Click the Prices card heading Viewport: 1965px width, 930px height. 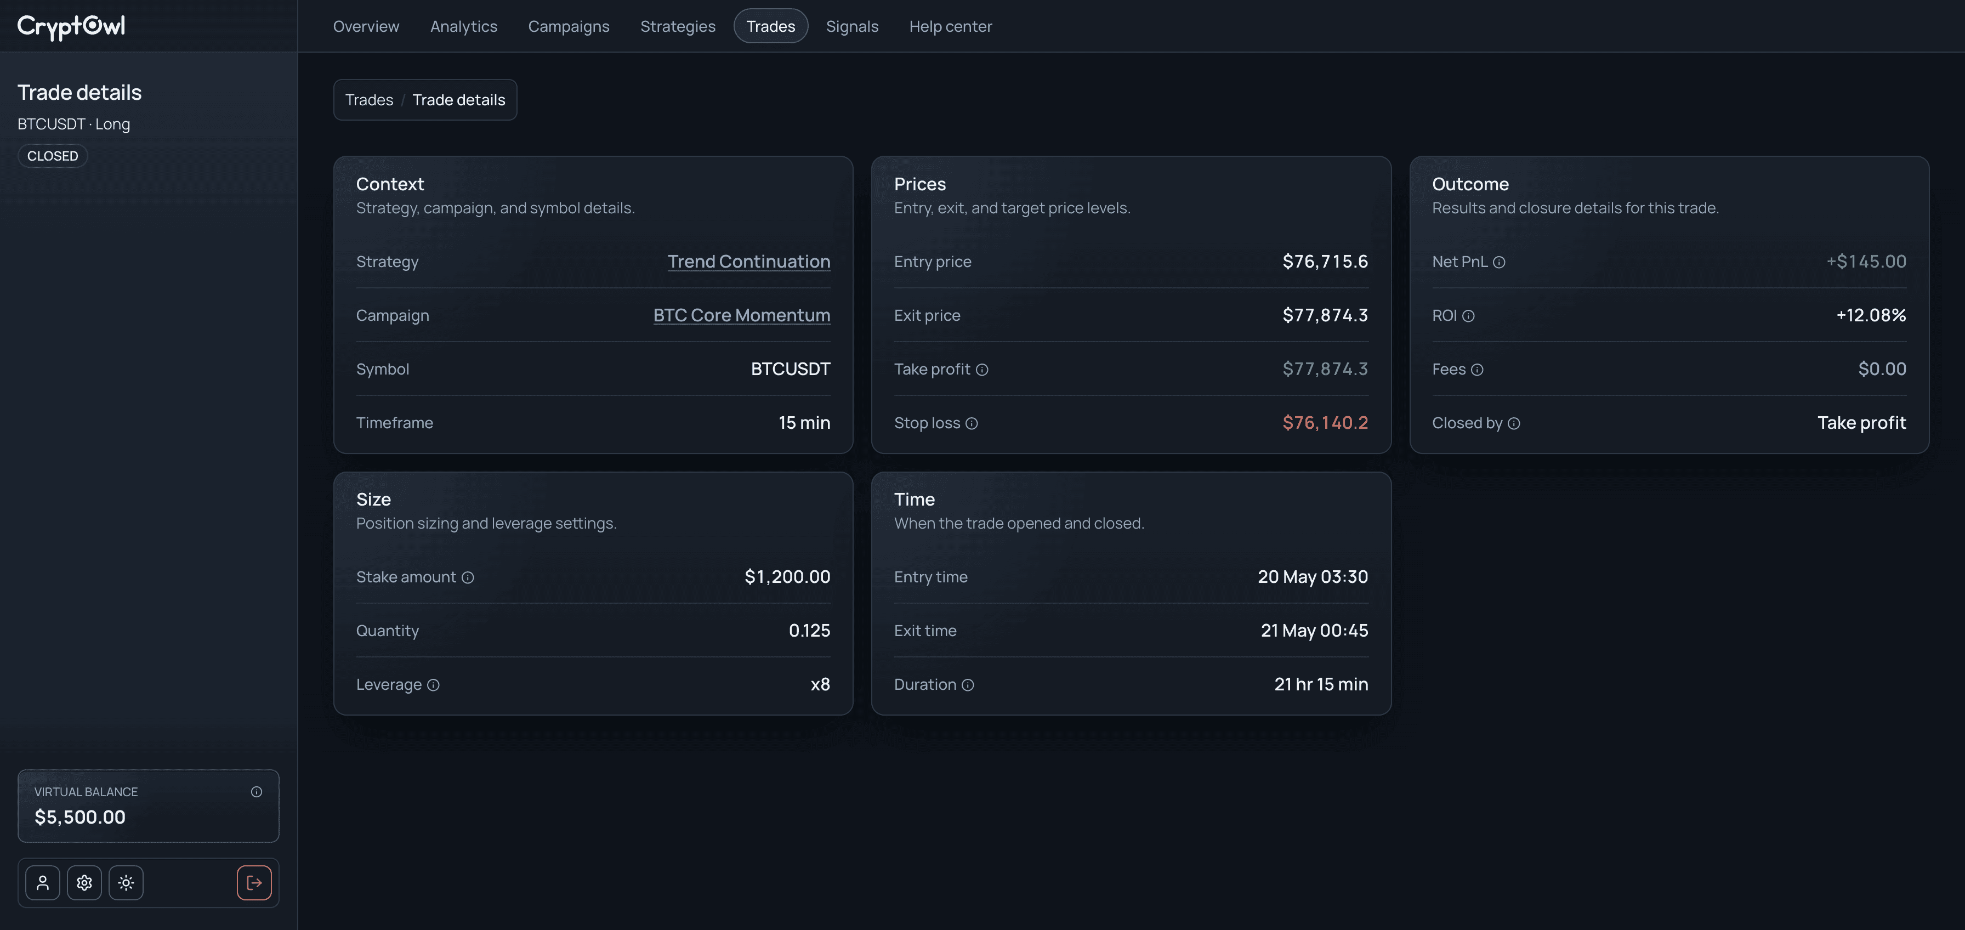click(x=919, y=184)
